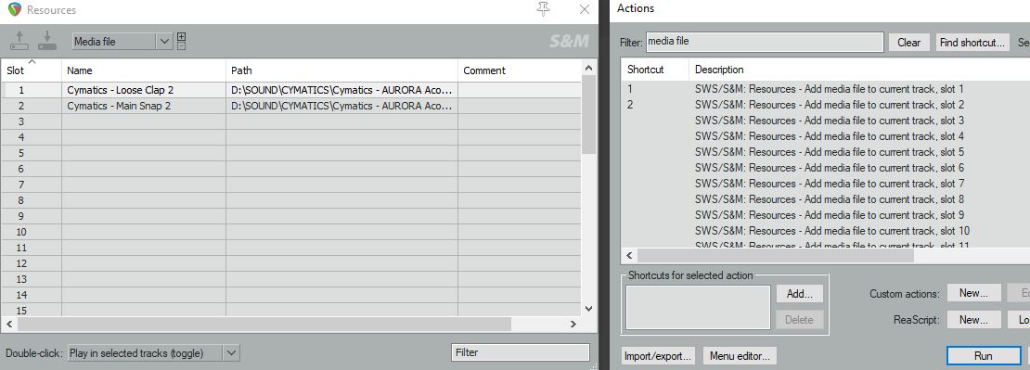
Task: Click left arrow of Resources horizontal scrollbar
Action: tap(9, 324)
